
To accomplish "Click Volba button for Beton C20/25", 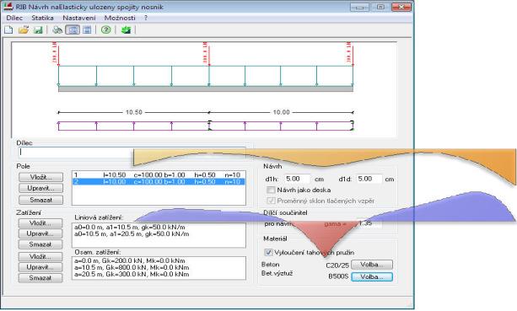I will point(372,265).
